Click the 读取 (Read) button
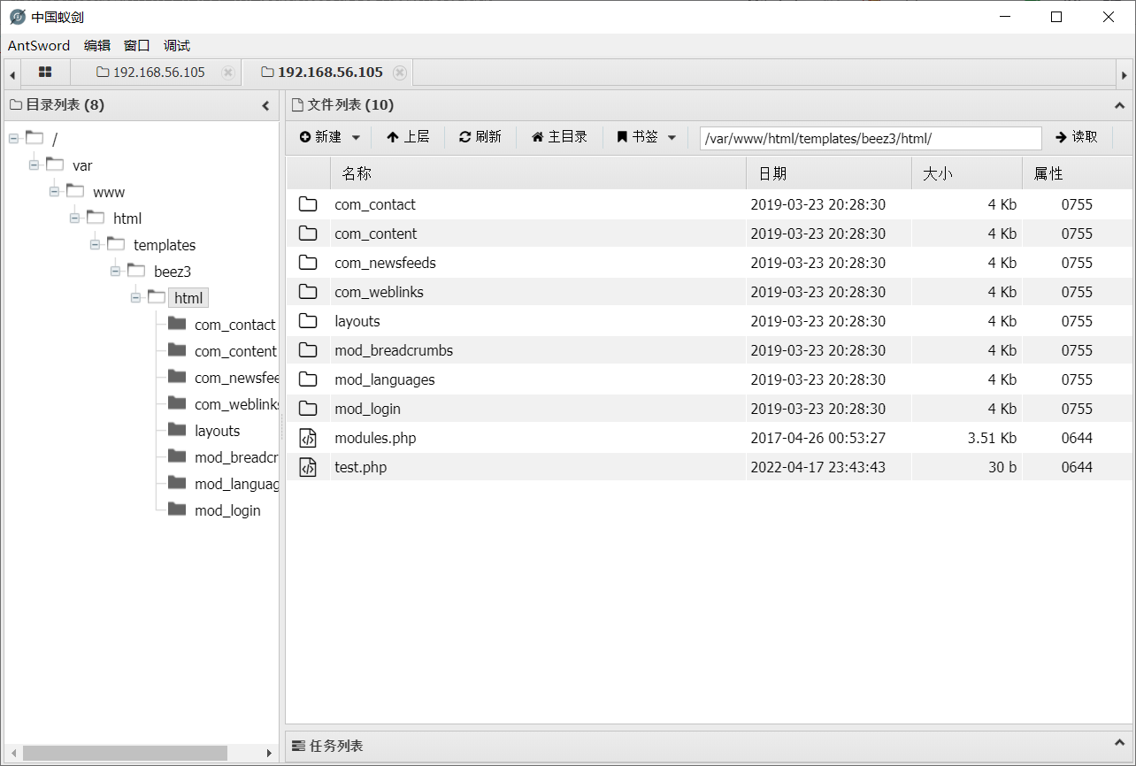Screen dimensions: 1136x766 [x=1077, y=137]
